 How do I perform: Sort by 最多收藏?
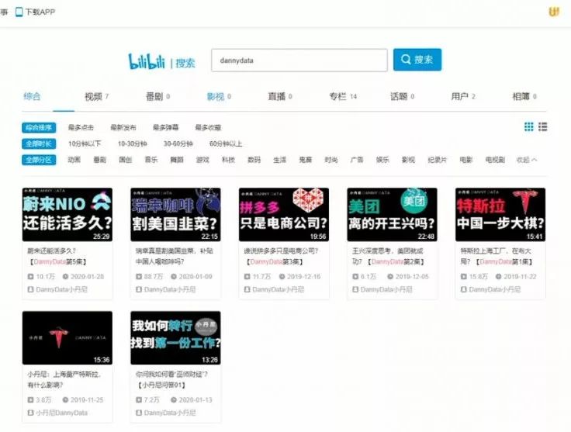coord(208,128)
